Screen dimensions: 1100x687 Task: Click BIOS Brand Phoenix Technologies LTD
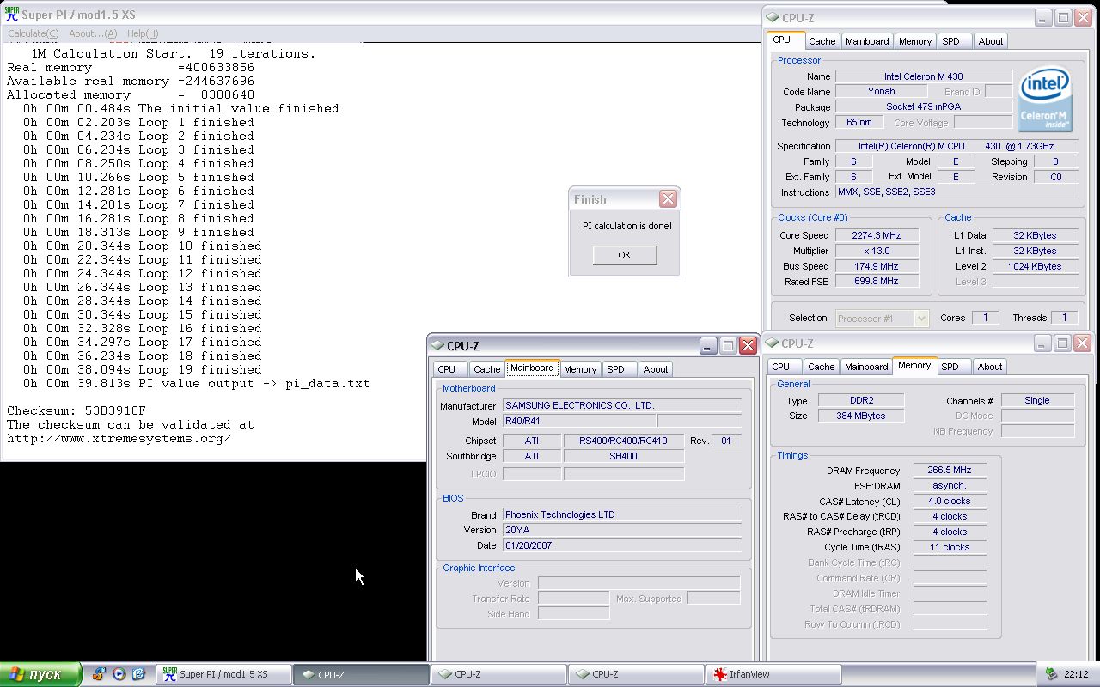[x=622, y=514]
